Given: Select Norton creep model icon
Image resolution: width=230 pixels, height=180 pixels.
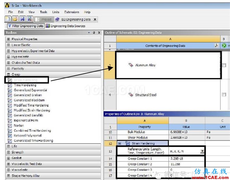Looking at the screenshot, I should [x=10, y=126].
